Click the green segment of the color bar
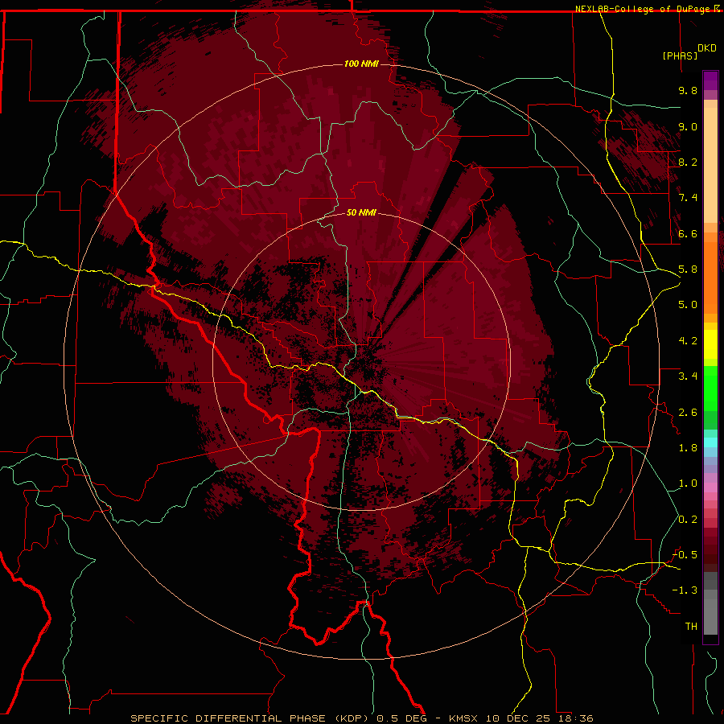The image size is (724, 724). click(710, 388)
